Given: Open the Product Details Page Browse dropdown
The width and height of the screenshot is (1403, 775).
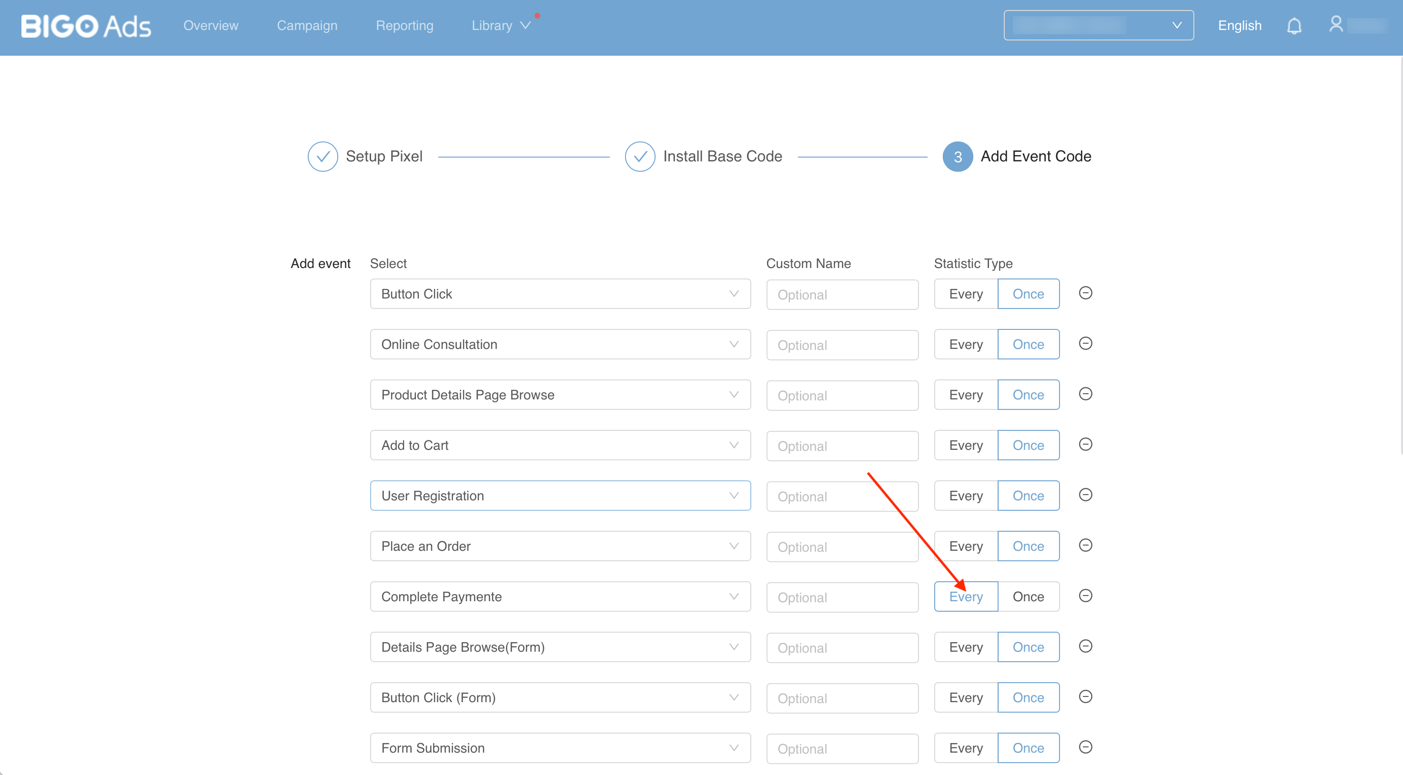Looking at the screenshot, I should [x=560, y=395].
